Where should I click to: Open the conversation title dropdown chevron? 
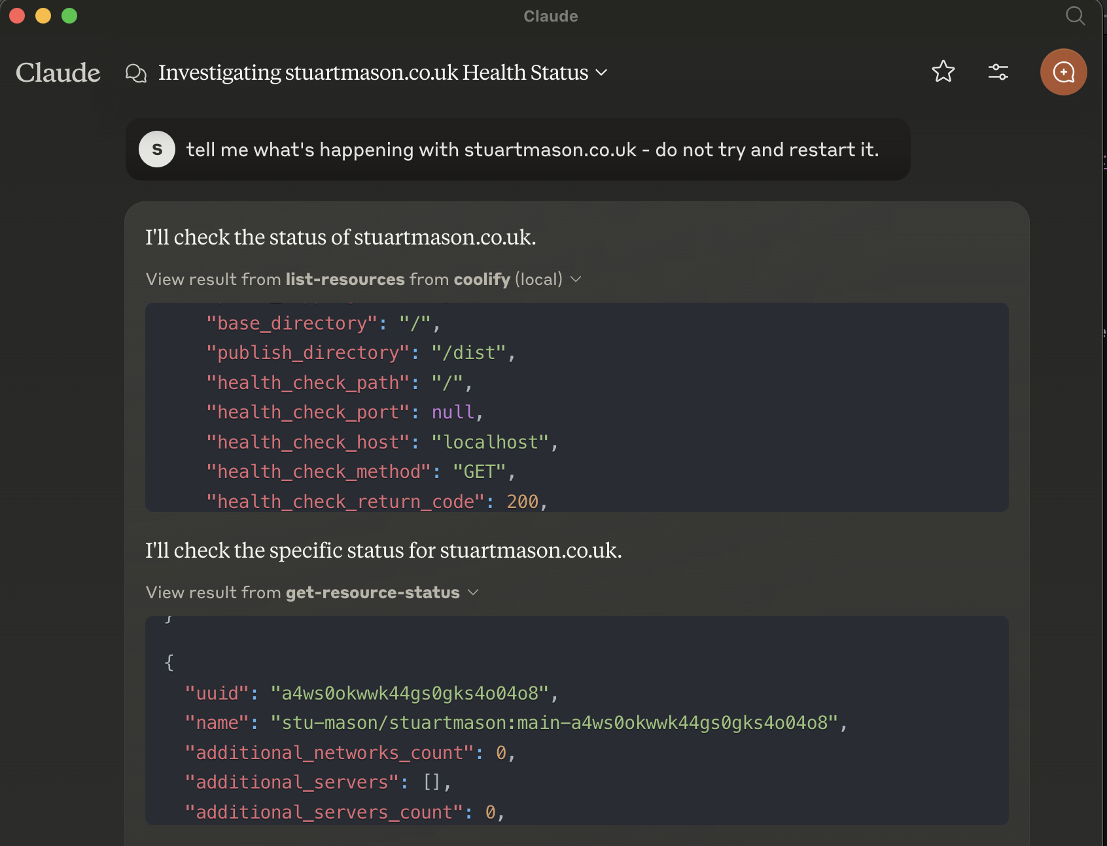pyautogui.click(x=601, y=73)
